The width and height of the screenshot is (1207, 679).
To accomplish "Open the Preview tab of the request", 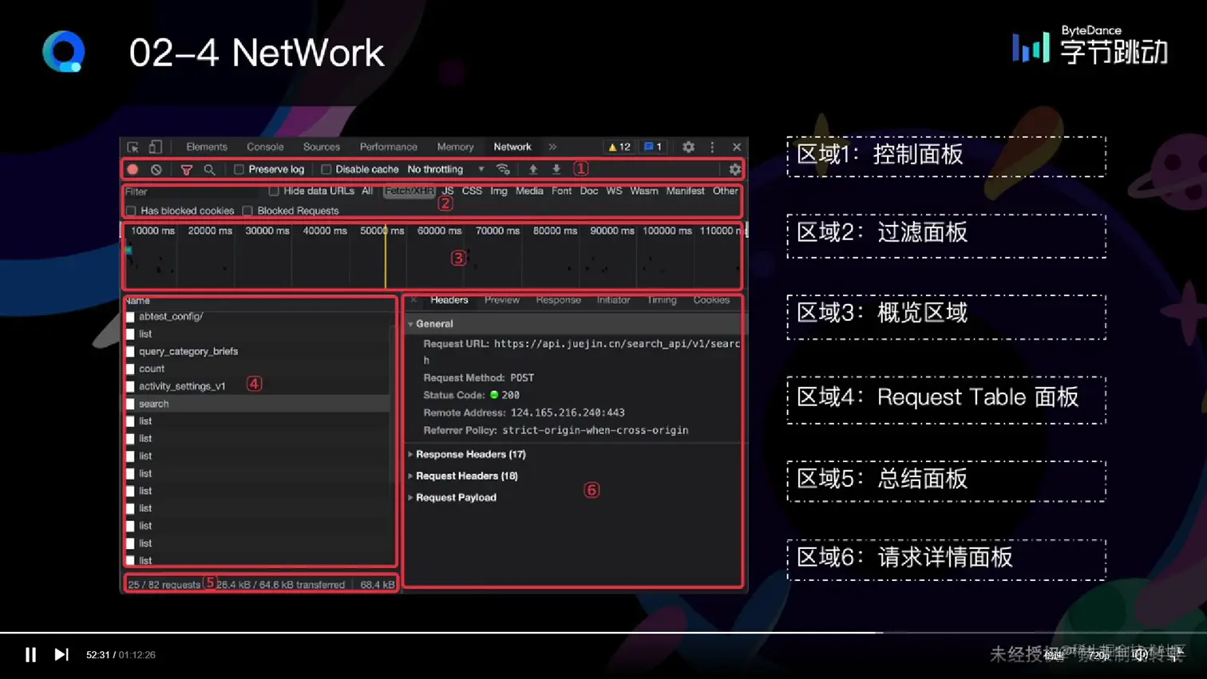I will (502, 300).
